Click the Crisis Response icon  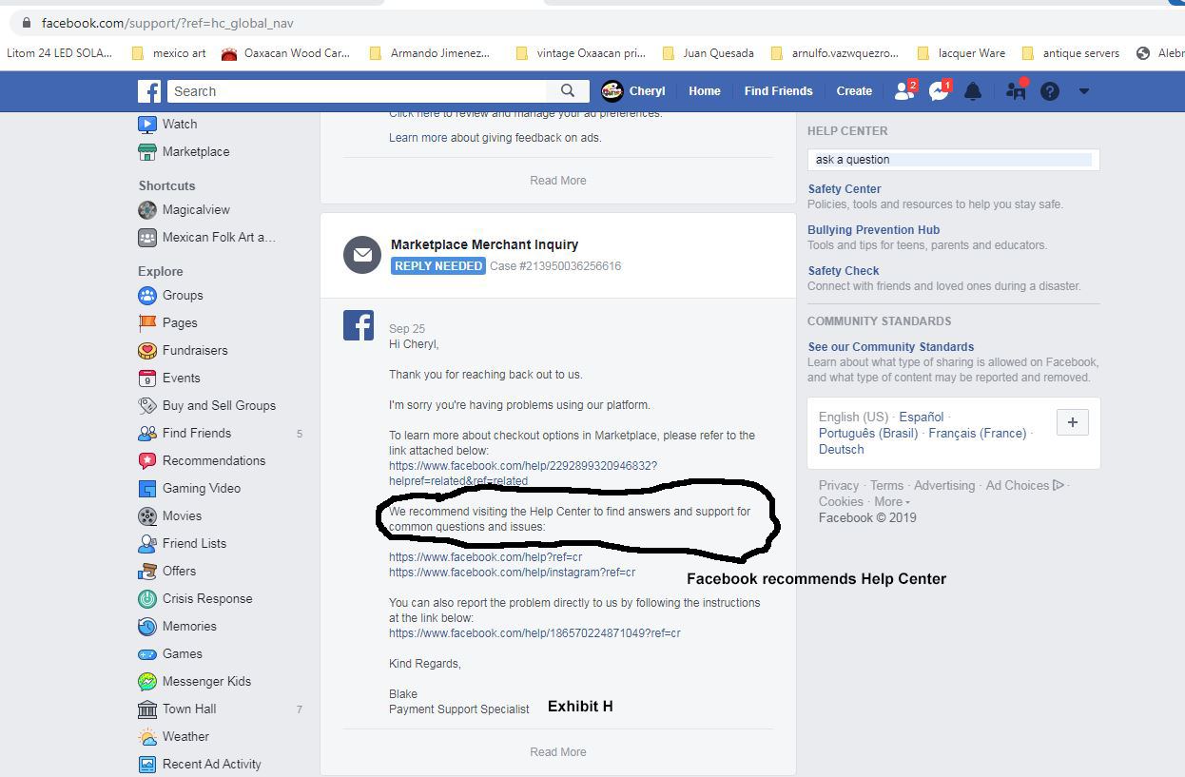(x=147, y=598)
